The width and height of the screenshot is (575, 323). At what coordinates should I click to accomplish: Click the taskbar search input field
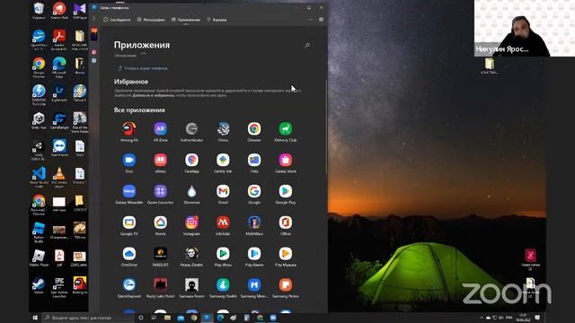[x=88, y=318]
